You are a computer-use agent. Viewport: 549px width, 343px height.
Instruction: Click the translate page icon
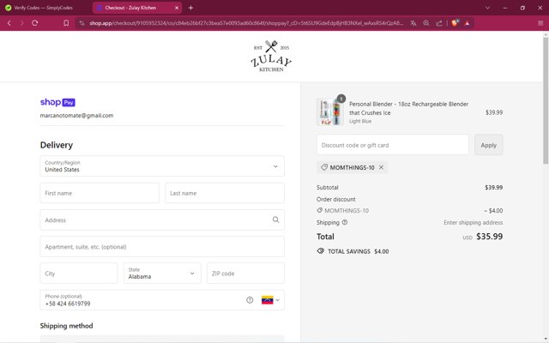click(413, 23)
